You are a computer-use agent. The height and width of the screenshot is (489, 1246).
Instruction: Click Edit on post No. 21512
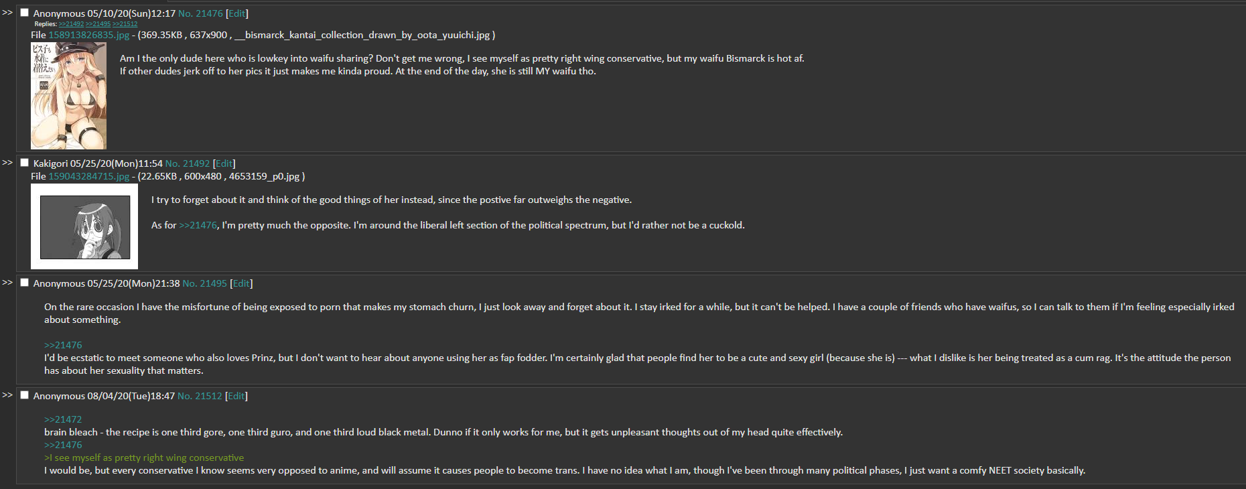click(x=236, y=396)
